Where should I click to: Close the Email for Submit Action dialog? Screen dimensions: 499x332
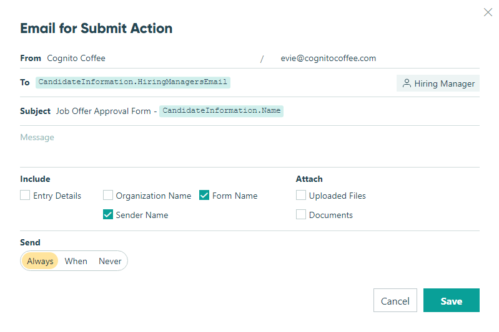click(488, 12)
